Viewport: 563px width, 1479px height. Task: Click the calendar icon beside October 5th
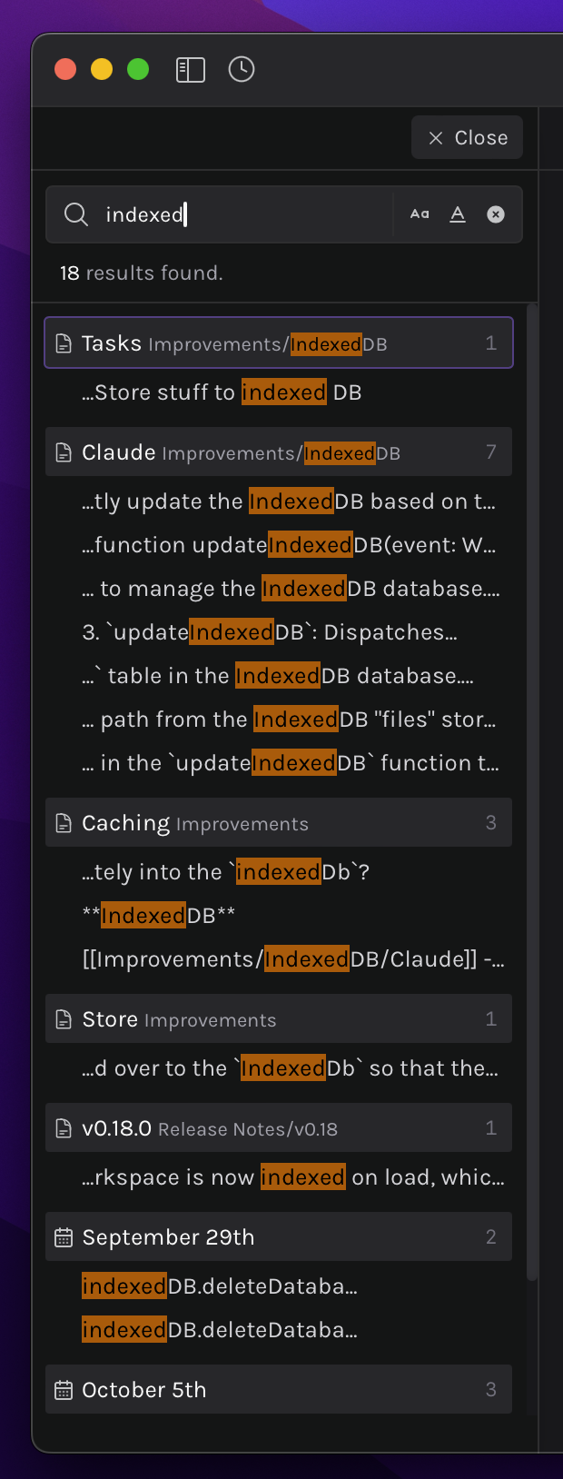64,1390
